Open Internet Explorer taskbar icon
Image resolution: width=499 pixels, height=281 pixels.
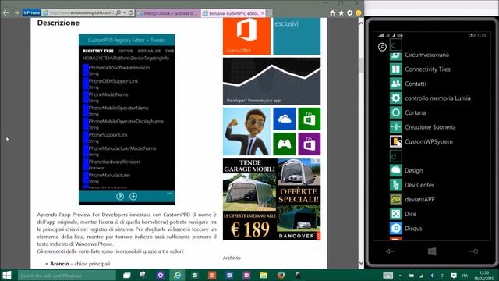(177, 276)
